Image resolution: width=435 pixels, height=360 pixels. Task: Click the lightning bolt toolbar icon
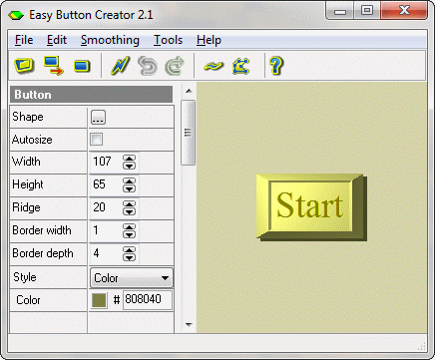120,65
